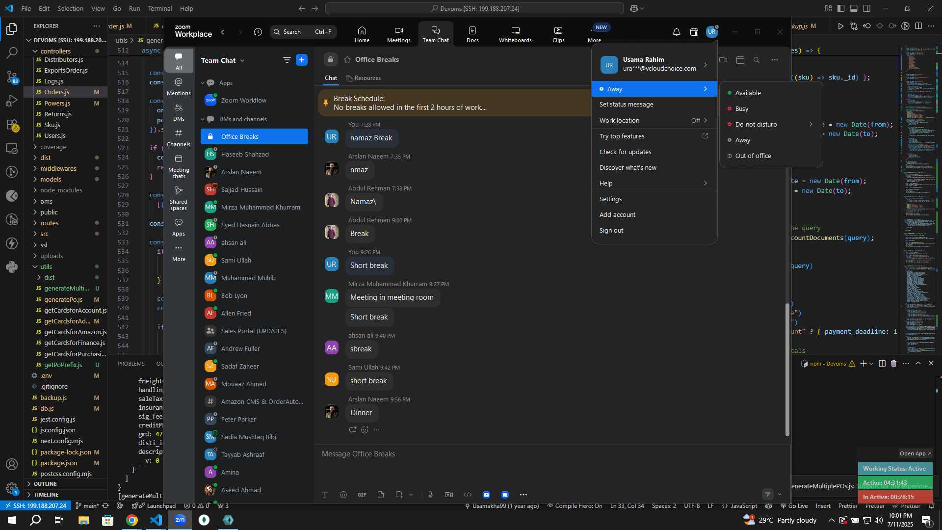Image resolution: width=942 pixels, height=530 pixels.
Task: Star the Office Breaks channel
Action: [347, 59]
